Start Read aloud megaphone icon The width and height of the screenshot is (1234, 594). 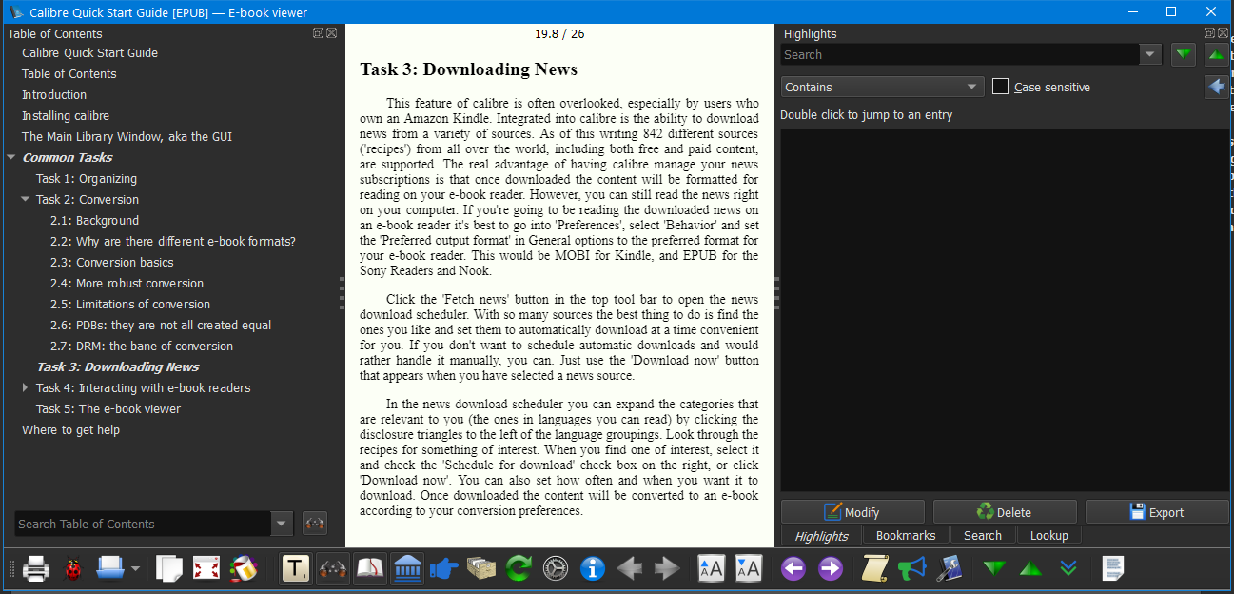click(911, 569)
